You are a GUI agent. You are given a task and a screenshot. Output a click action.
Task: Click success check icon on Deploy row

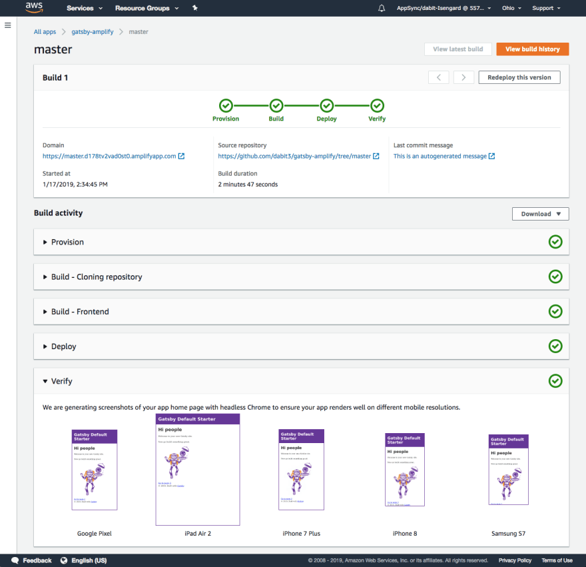[x=555, y=346]
